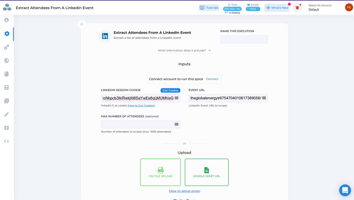Open list menu in session cookie field

176,98
